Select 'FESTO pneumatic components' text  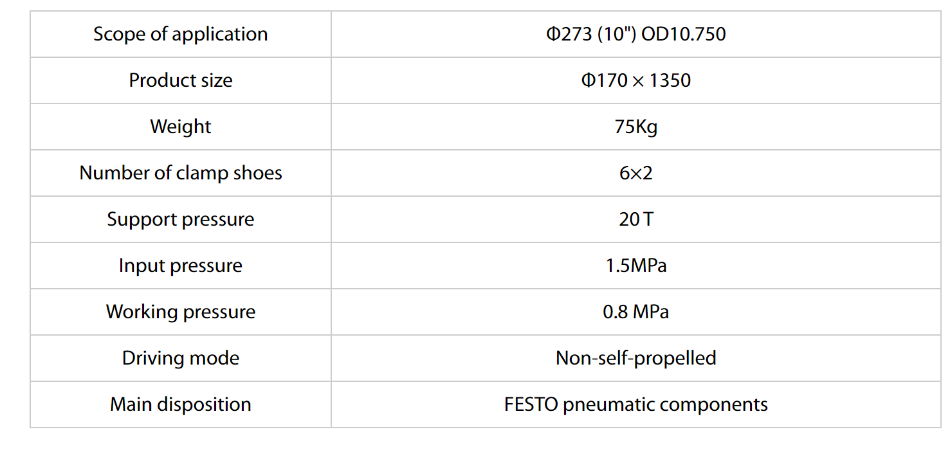click(x=636, y=404)
